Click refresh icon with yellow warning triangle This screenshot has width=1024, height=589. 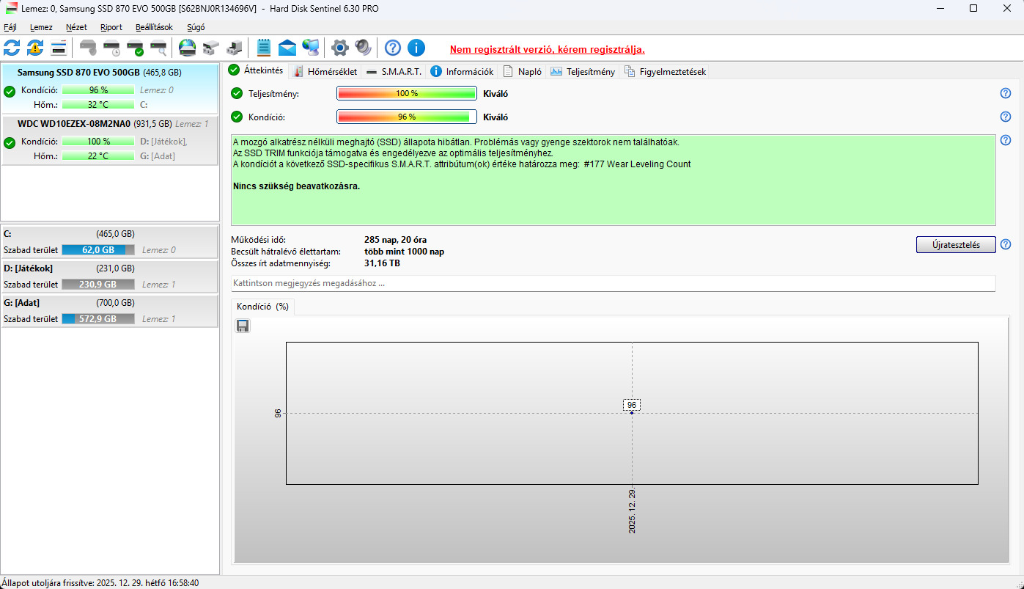(x=35, y=48)
